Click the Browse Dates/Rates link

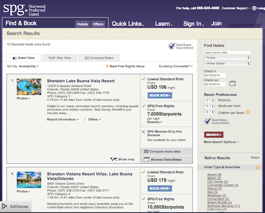pos(166,159)
